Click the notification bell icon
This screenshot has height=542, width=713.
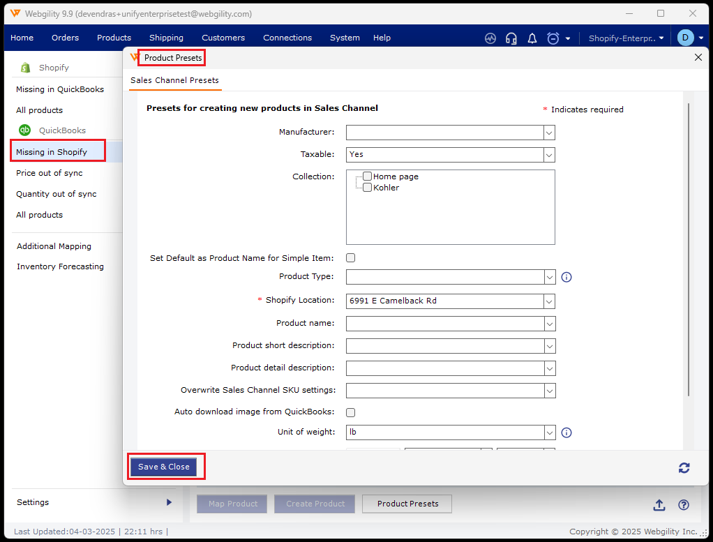click(532, 38)
